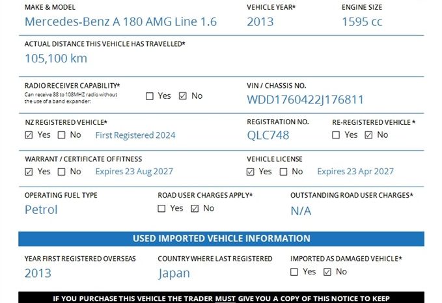Screen dimensions: 442x303
Task: Click the 'Radio Receiver Capability*' label
Action: tap(72, 86)
